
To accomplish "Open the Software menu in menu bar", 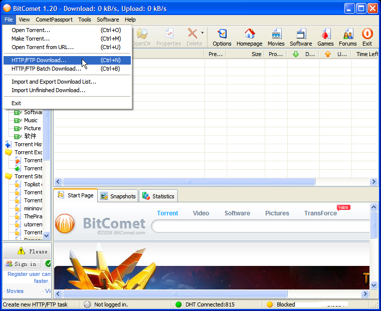I will coord(108,20).
